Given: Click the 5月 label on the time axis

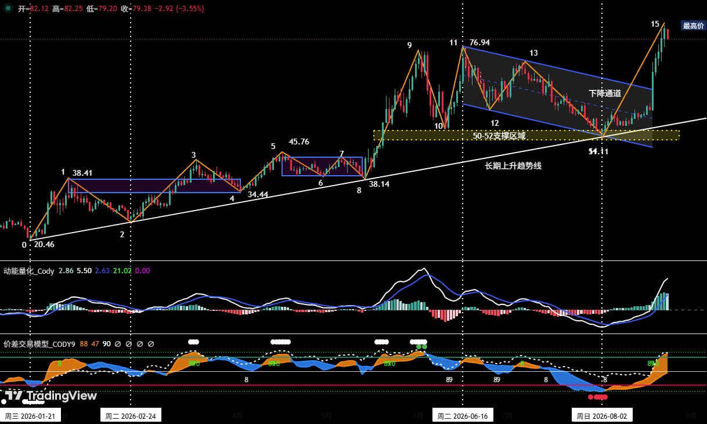Looking at the screenshot, I should point(326,415).
